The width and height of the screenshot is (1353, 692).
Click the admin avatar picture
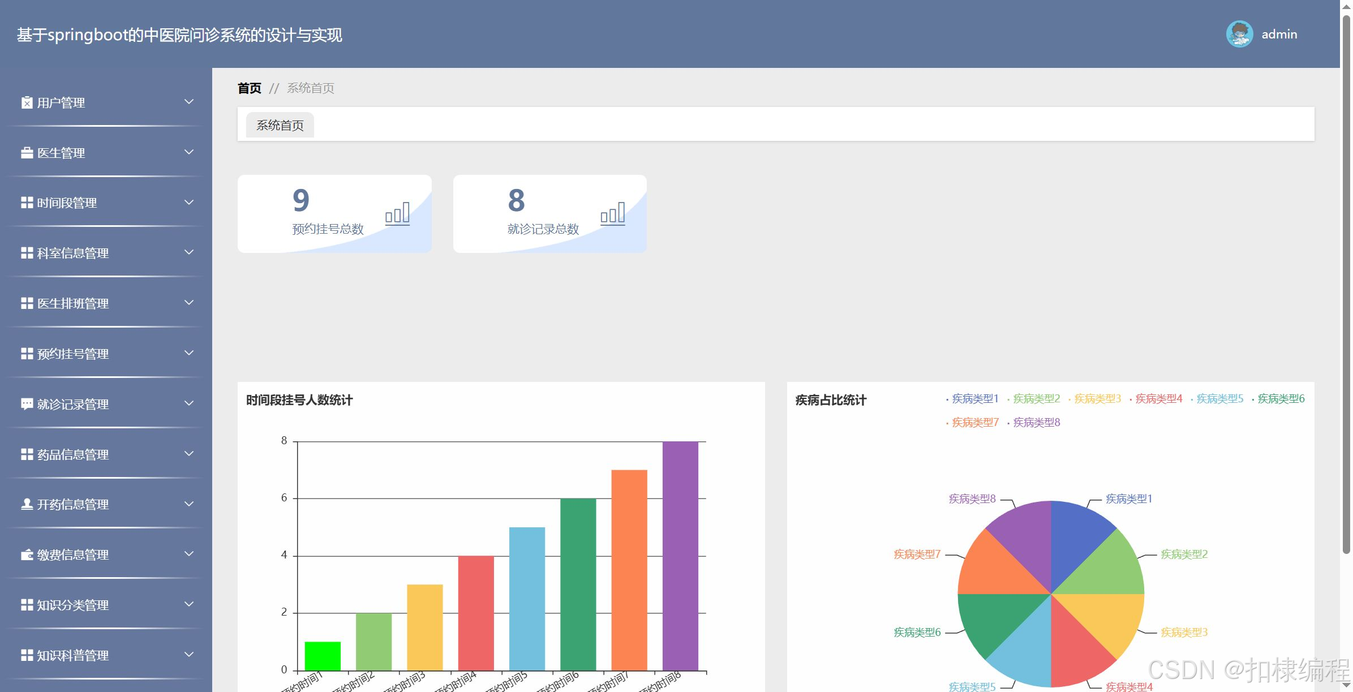[1239, 35]
